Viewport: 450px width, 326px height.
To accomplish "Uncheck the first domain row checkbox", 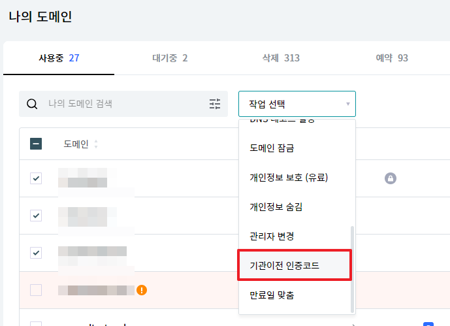I will (36, 178).
